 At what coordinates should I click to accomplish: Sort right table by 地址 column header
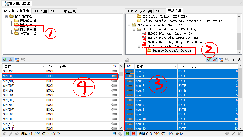(214, 66)
